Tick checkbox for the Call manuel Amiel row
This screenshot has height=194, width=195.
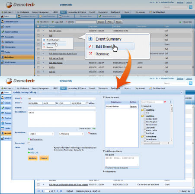tap(38, 58)
